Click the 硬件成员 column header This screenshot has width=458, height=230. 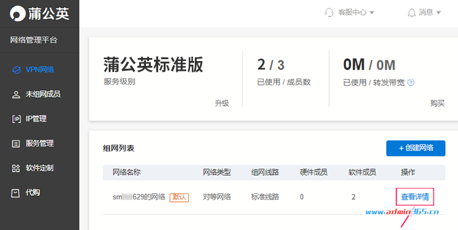tap(314, 173)
